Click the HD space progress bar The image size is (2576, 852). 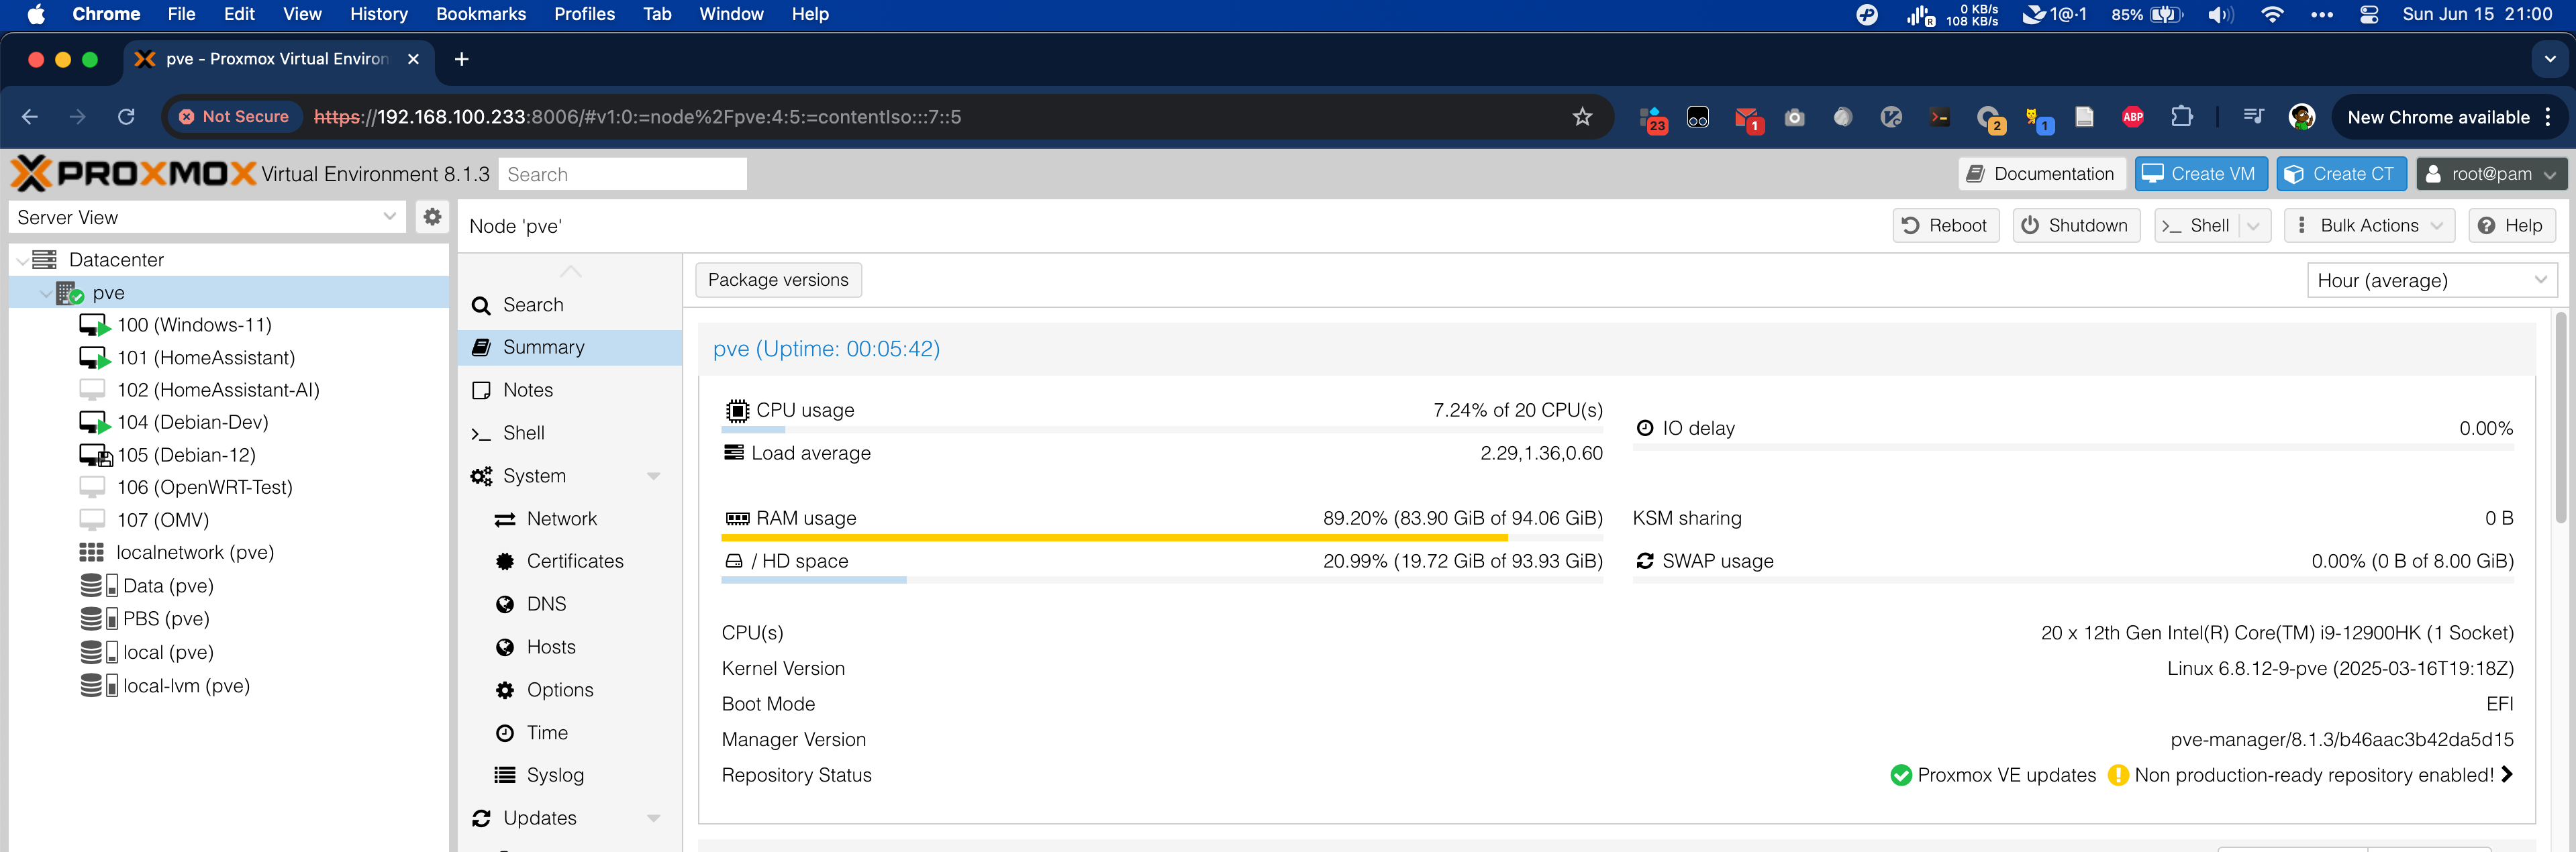1161,580
